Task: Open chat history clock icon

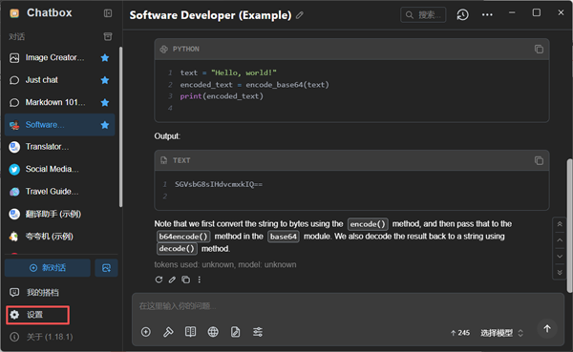Action: tap(462, 15)
